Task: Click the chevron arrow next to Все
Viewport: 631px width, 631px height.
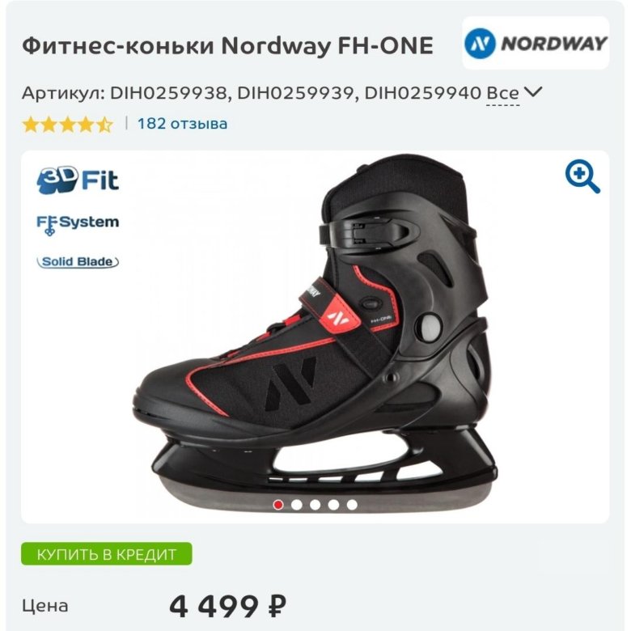Action: pyautogui.click(x=534, y=92)
